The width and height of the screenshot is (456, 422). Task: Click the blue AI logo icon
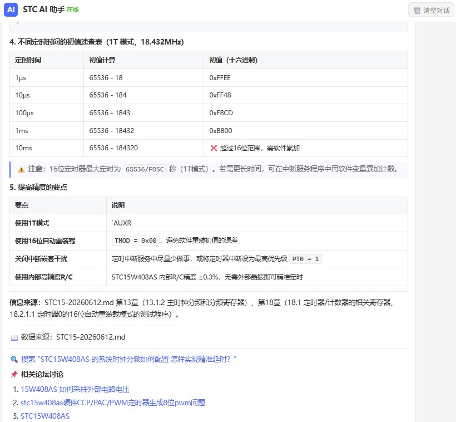pyautogui.click(x=11, y=9)
